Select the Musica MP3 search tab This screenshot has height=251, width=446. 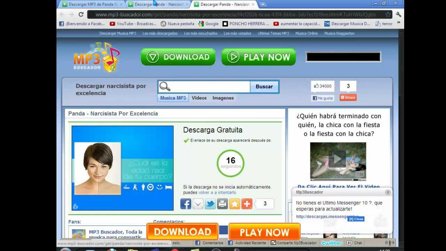coord(173,98)
